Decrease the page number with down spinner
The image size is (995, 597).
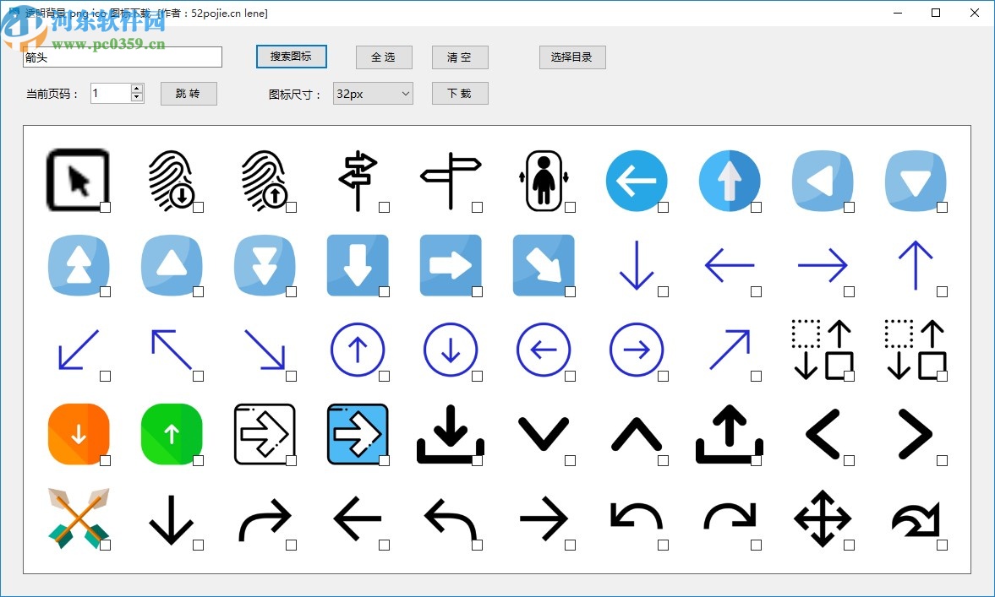[136, 97]
